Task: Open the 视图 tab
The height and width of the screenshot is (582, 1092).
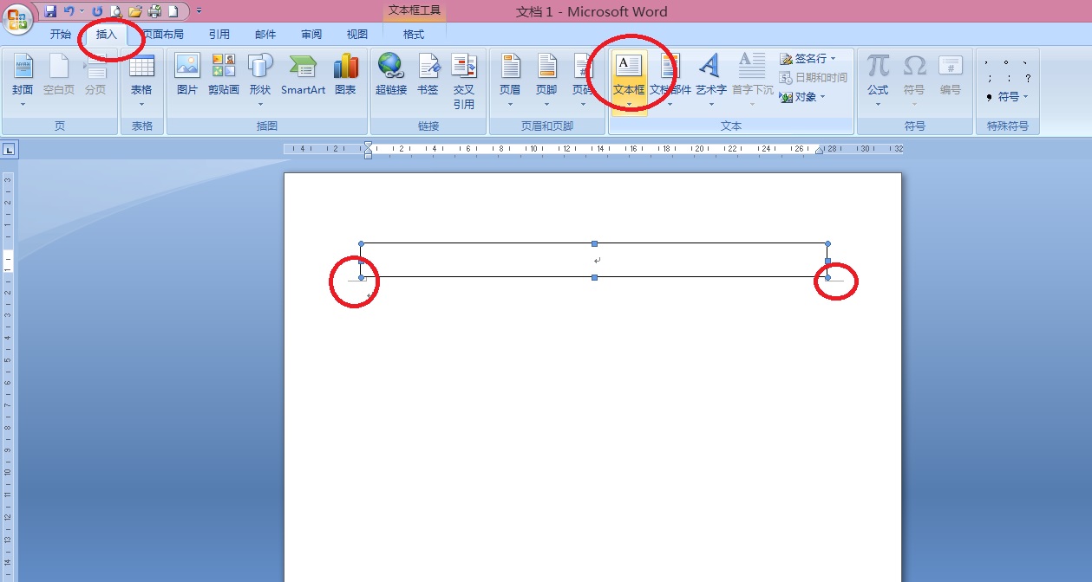Action: pyautogui.click(x=357, y=35)
